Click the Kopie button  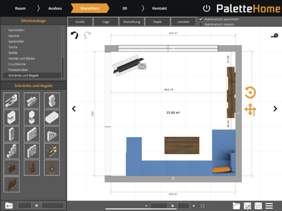pos(157,22)
